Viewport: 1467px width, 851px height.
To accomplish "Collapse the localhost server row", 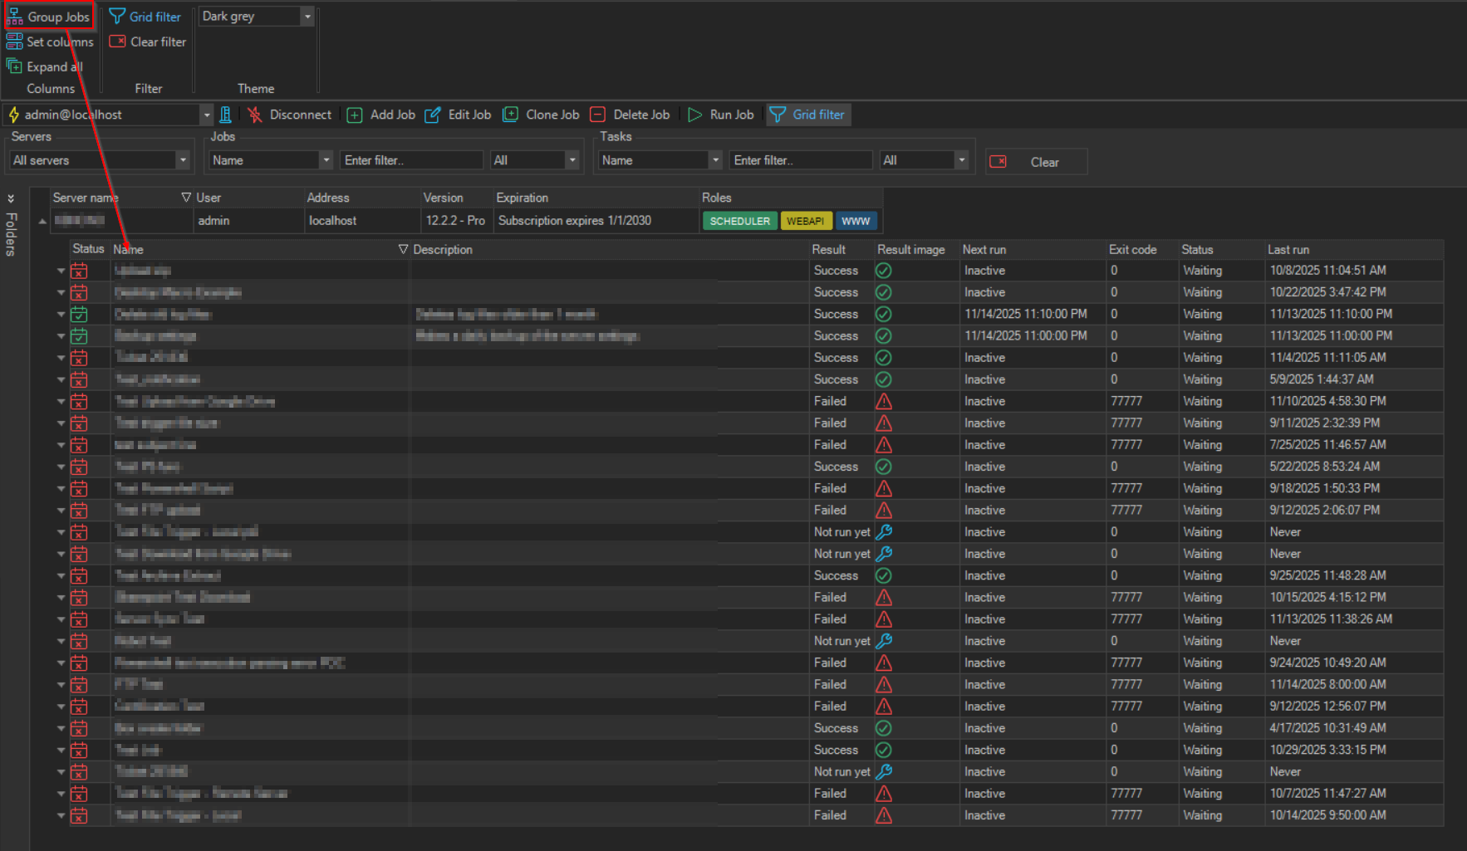I will (x=42, y=221).
